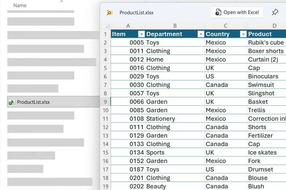The image size is (286, 190).
Task: Open with Excel button
Action: [x=237, y=12]
